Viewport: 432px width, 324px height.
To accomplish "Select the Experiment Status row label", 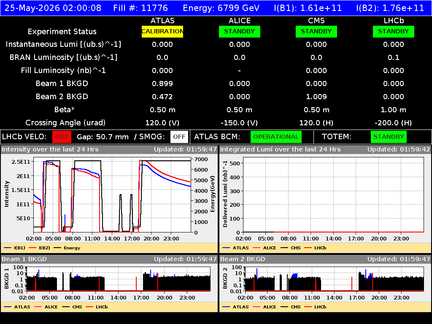I will tap(62, 31).
